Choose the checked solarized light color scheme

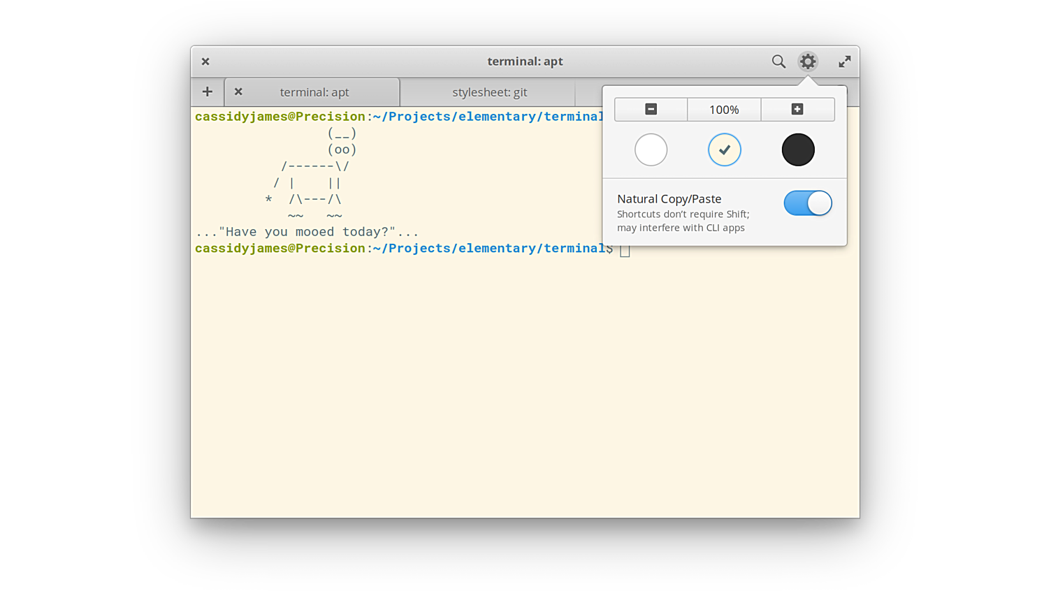click(x=724, y=149)
